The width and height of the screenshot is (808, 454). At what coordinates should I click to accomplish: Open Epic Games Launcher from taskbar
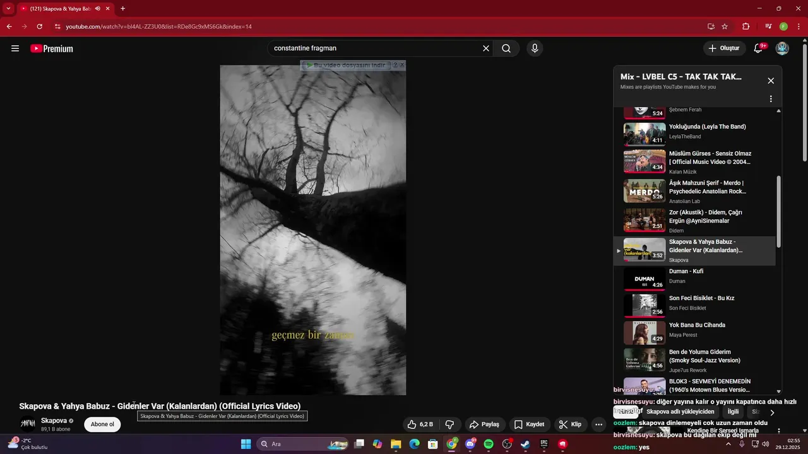tap(544, 444)
